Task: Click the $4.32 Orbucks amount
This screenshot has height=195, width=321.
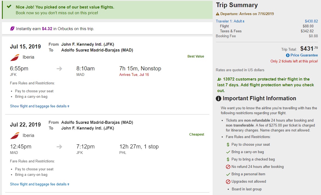Action: click(x=47, y=29)
